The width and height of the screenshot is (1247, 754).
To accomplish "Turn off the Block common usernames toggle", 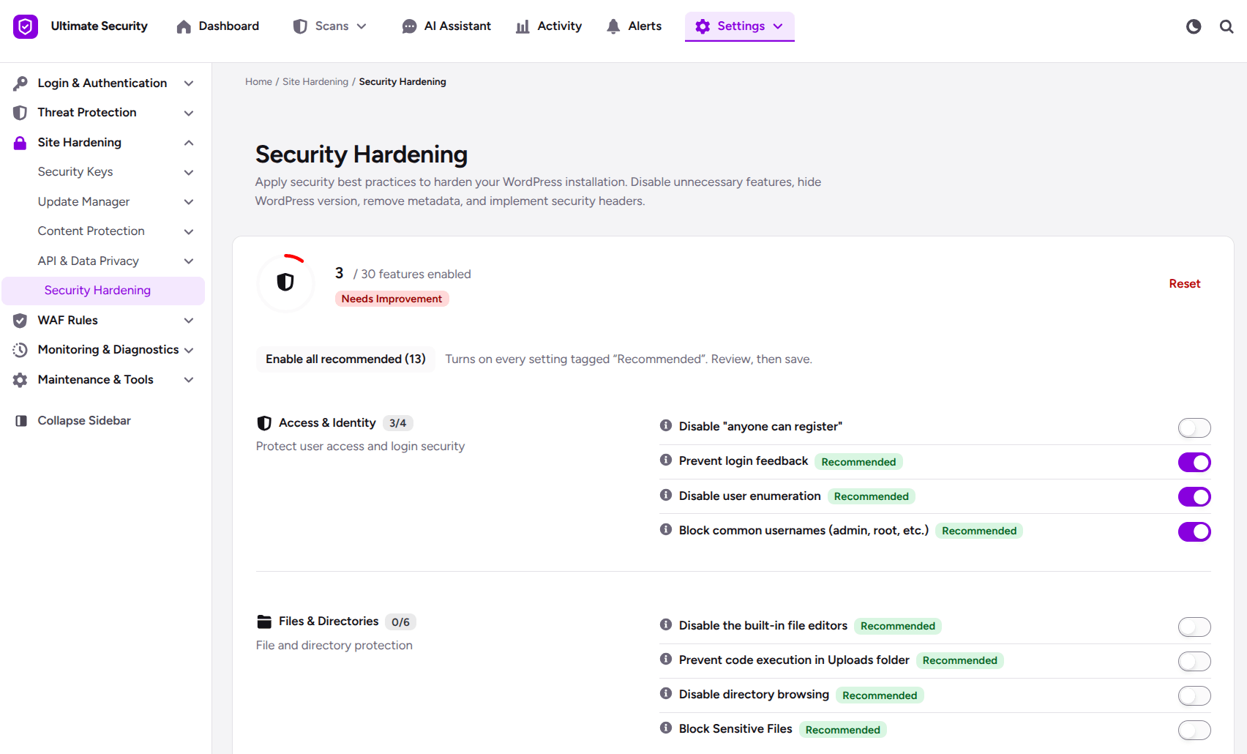I will click(x=1194, y=531).
